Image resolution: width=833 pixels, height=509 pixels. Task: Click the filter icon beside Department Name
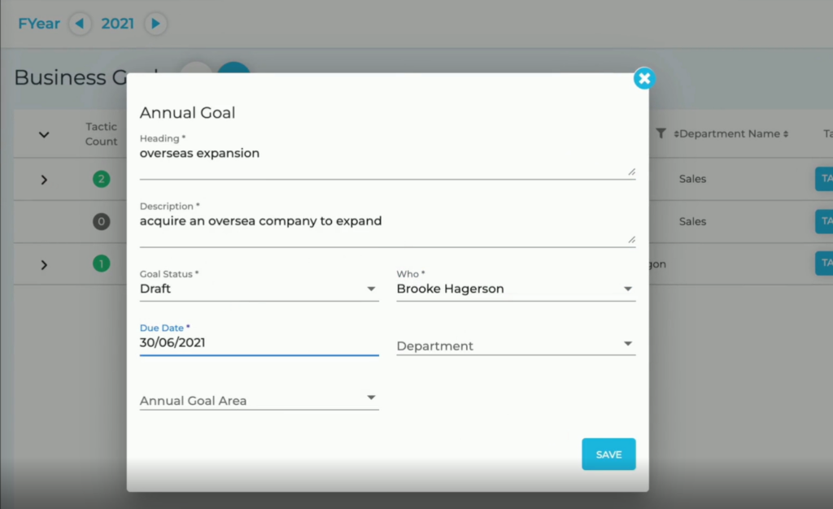(661, 133)
